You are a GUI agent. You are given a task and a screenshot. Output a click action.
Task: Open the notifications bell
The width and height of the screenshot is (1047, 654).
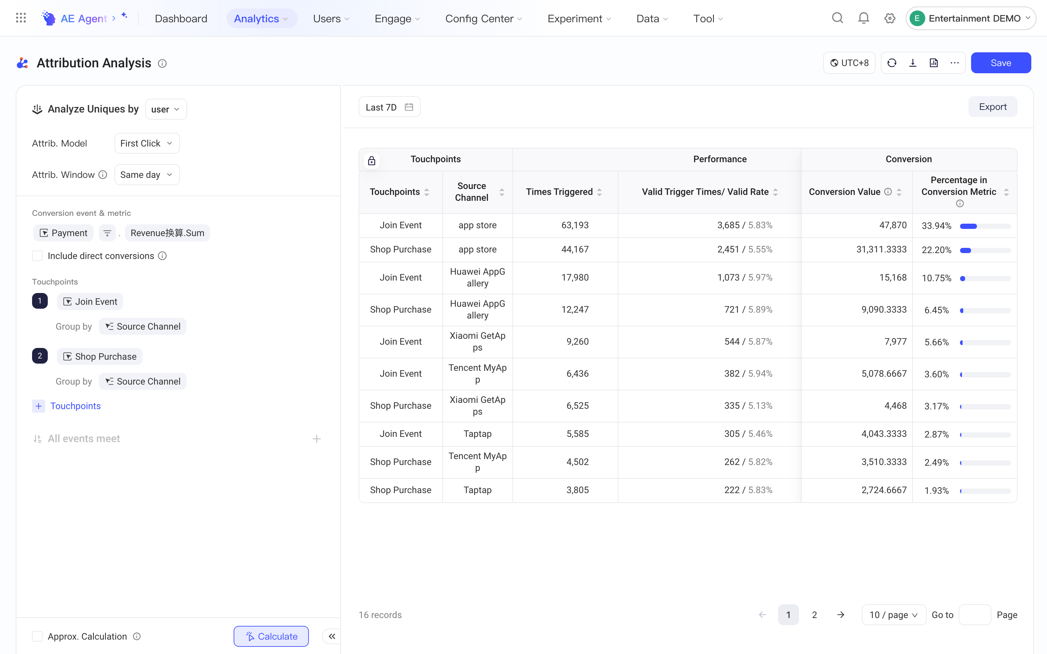point(863,18)
